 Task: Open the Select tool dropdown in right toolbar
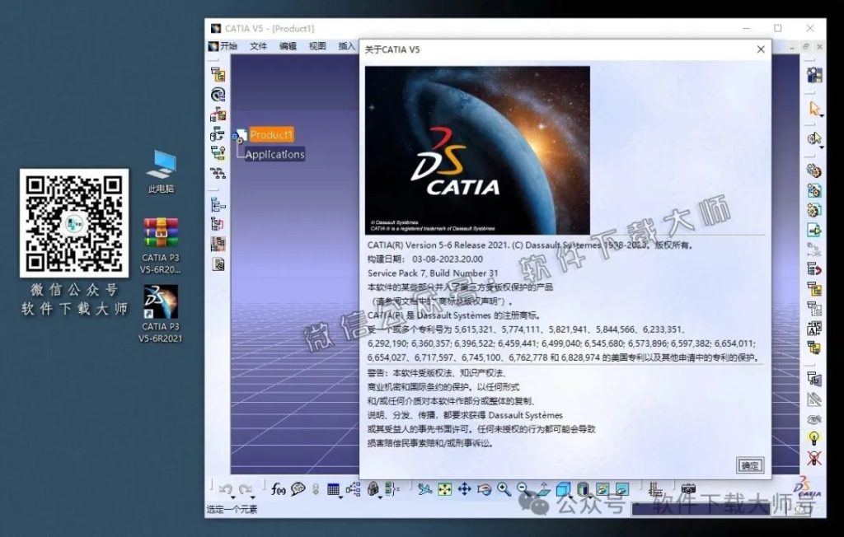822,117
